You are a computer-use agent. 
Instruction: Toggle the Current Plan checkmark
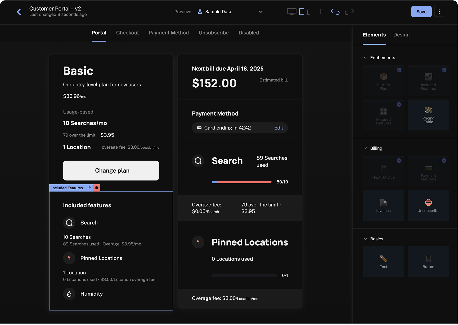[399, 70]
